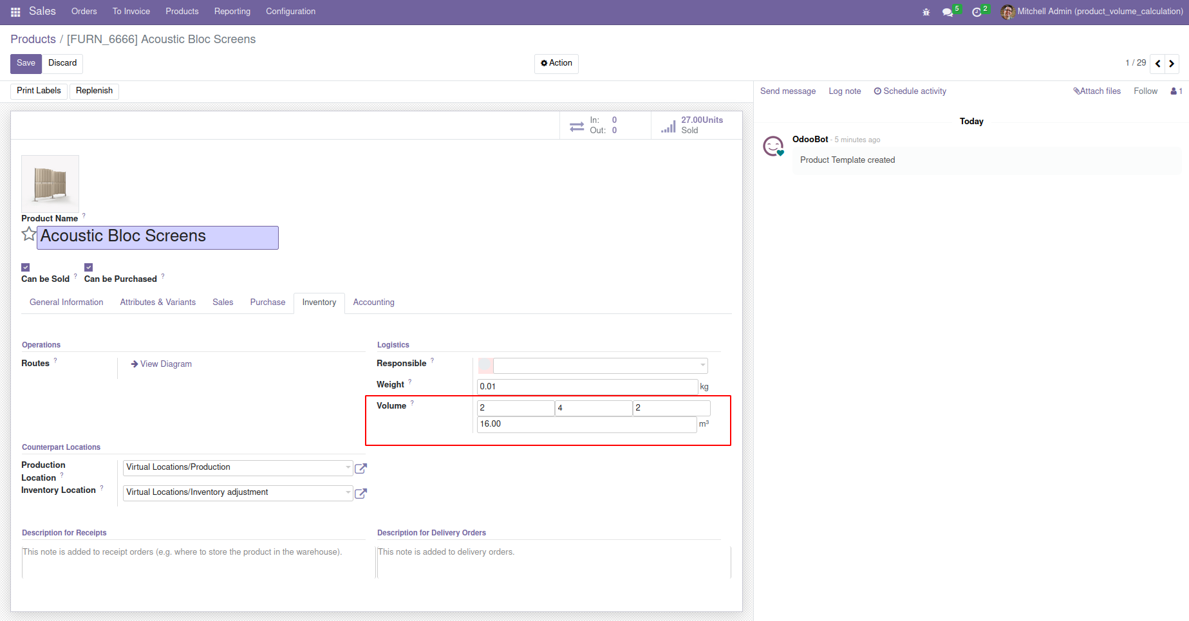Toggle Can be Sold checkbox
1189x621 pixels.
pos(26,267)
